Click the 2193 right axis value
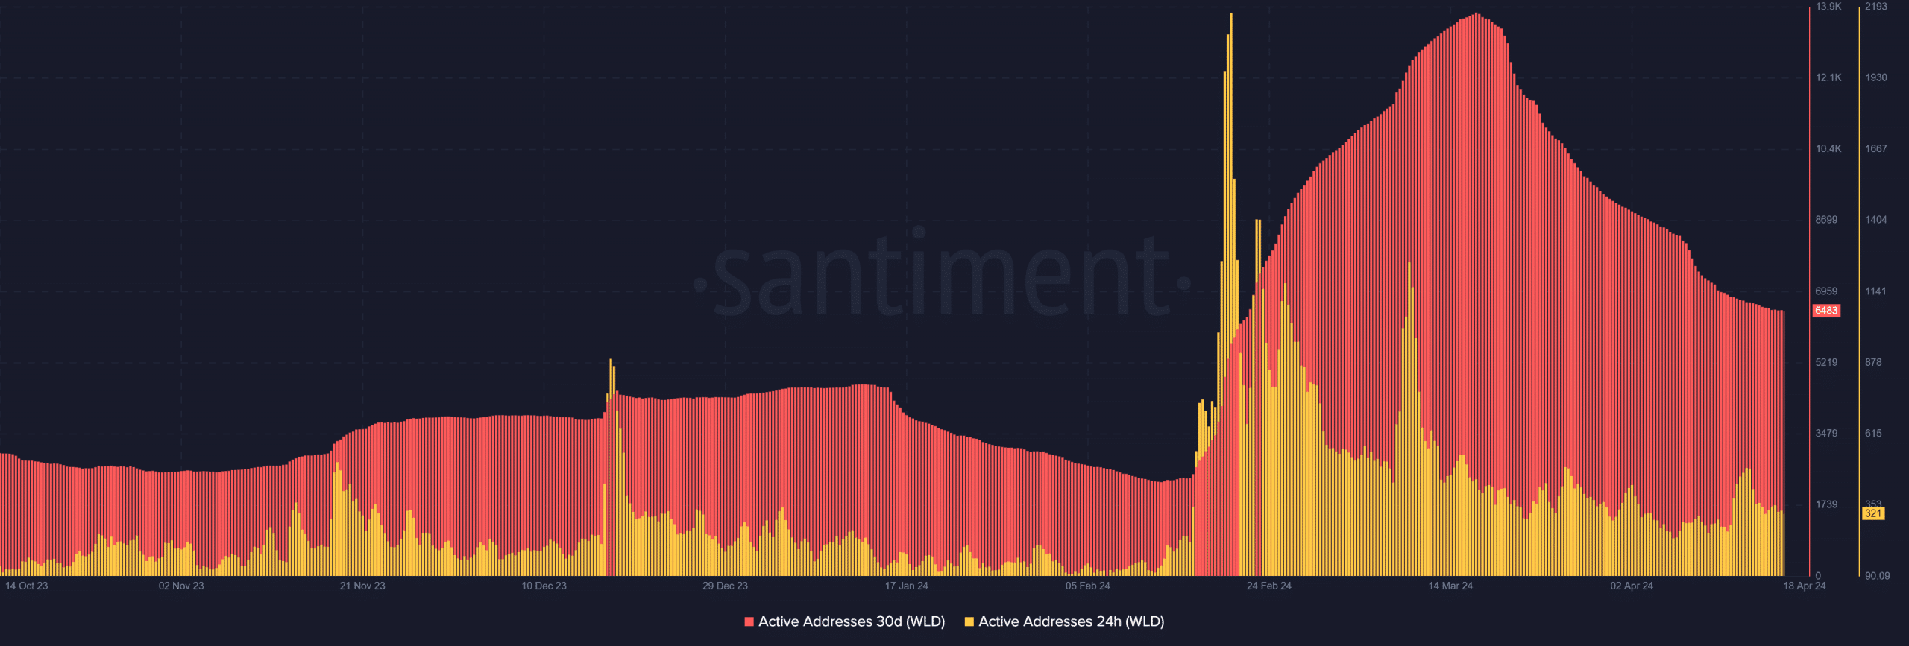Screen dimensions: 1909x646 pyautogui.click(x=1876, y=7)
